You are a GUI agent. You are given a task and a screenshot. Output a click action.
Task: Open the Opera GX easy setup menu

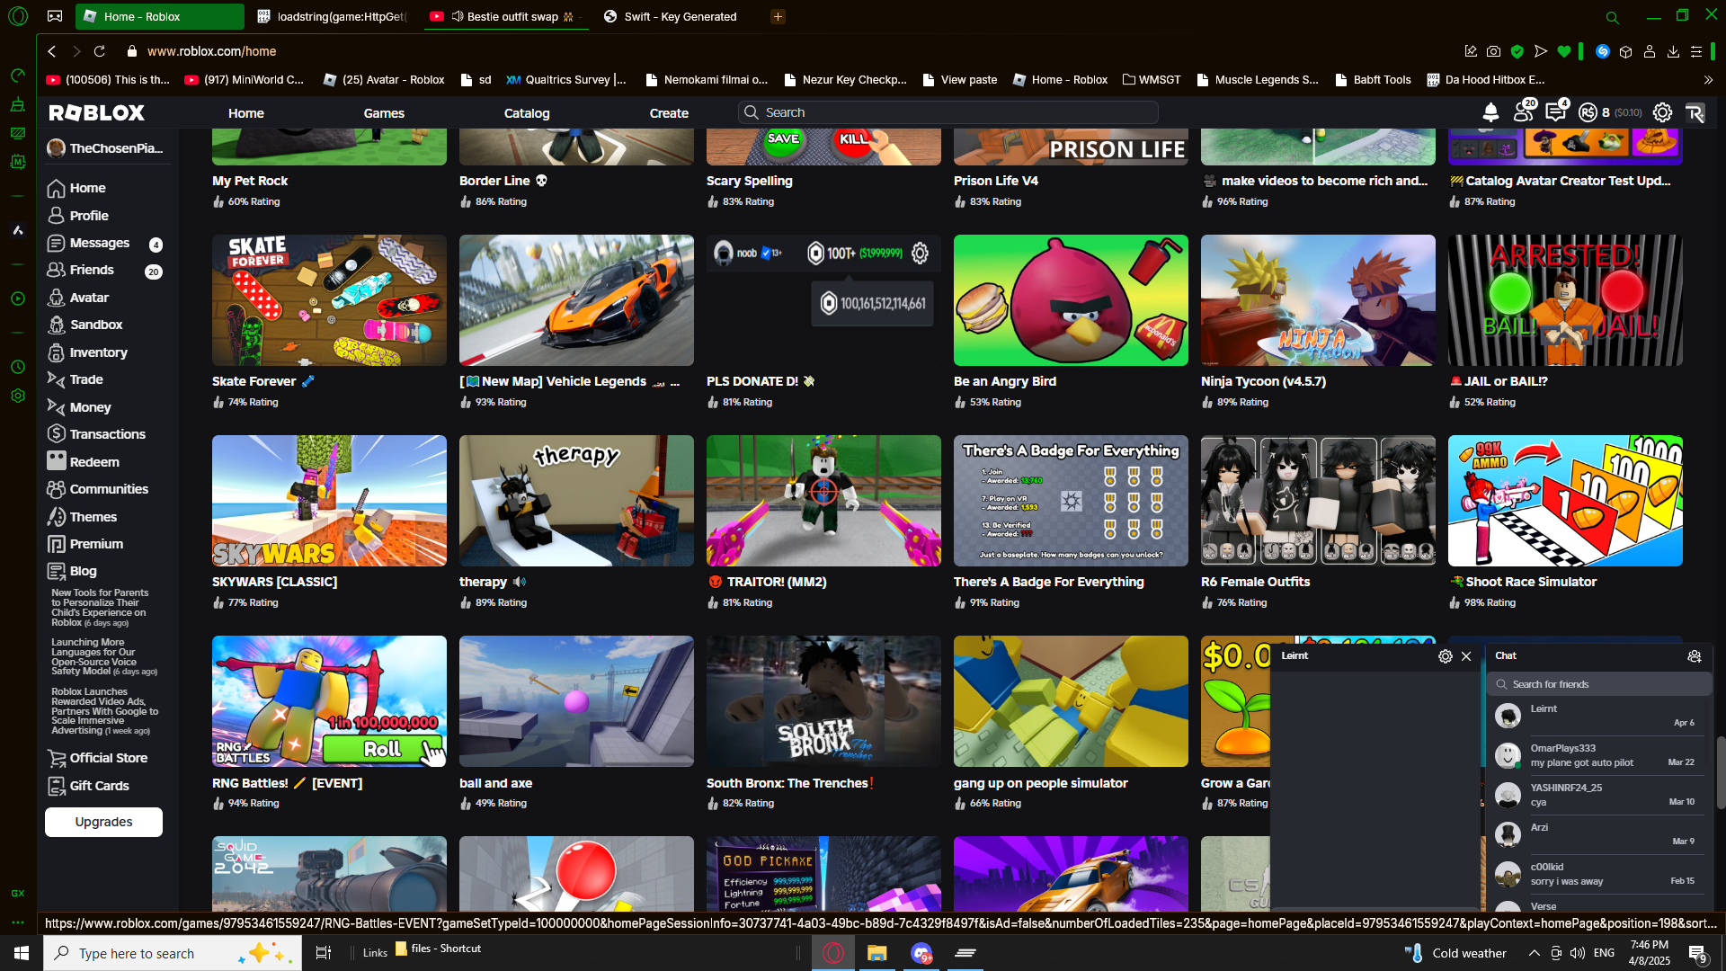1696,51
